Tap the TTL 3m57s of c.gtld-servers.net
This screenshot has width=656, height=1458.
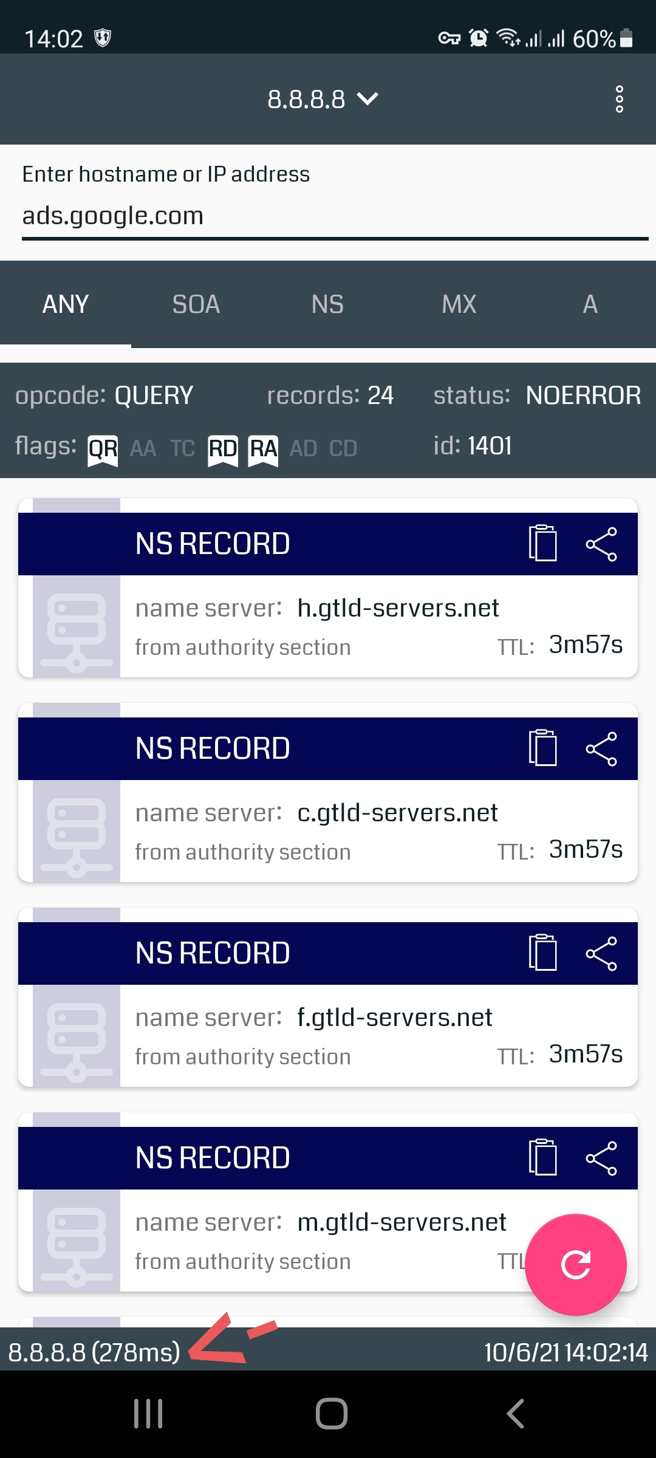[x=586, y=849]
